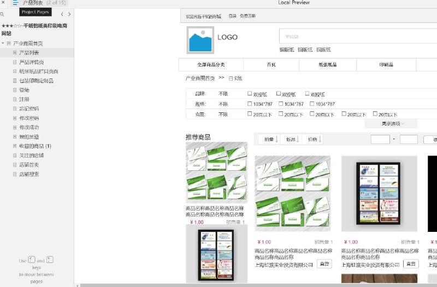Viewport: 437px width, 287px height.
Task: Click the first 铜版纸 keyword under search box
Action: click(x=287, y=50)
